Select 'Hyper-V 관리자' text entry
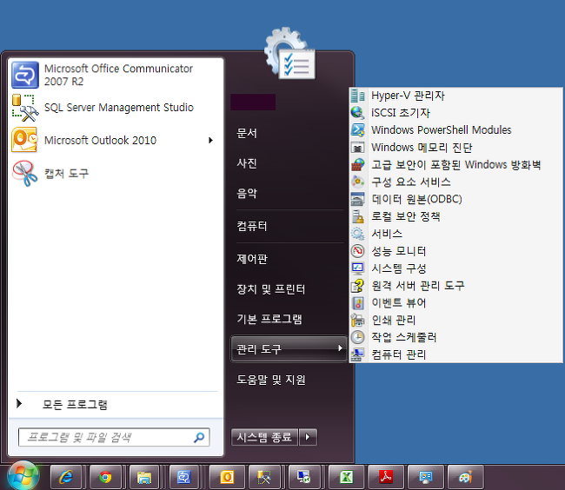The width and height of the screenshot is (565, 490). [408, 96]
